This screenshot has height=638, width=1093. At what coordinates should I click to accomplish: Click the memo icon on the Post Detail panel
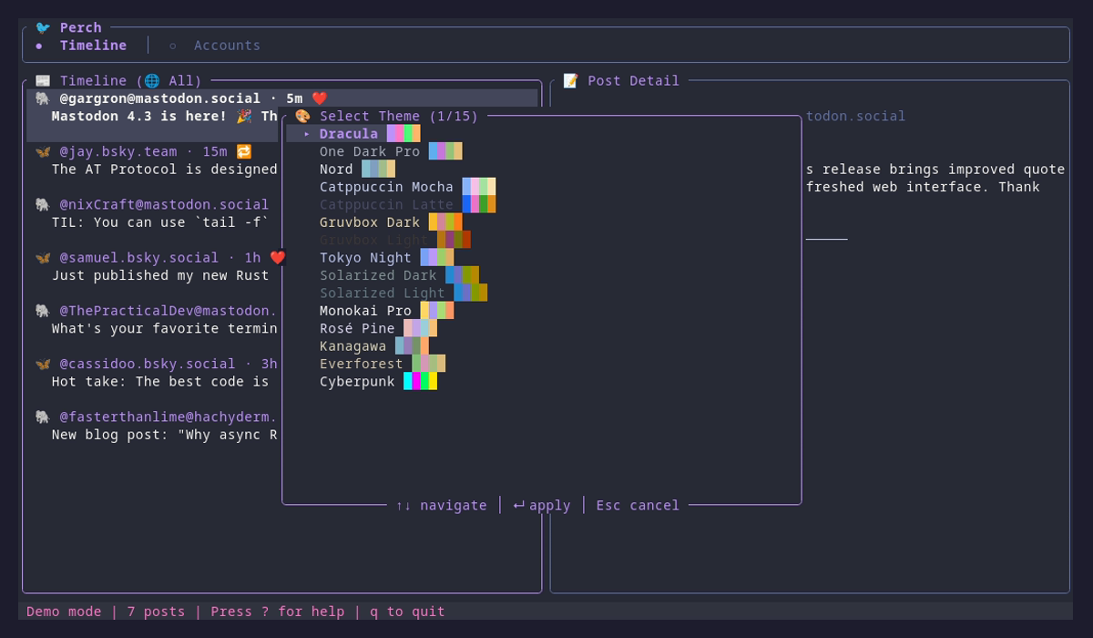click(569, 80)
